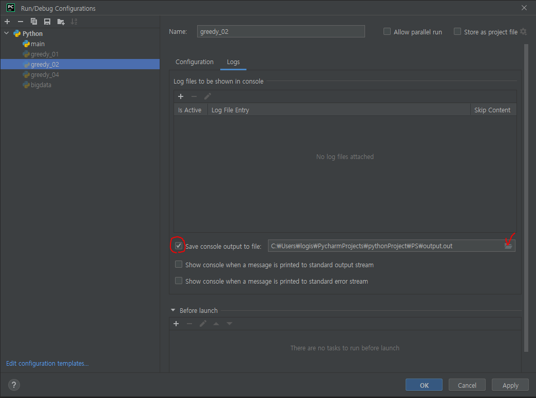Select the Logs tab
This screenshot has height=398, width=536.
tap(233, 62)
